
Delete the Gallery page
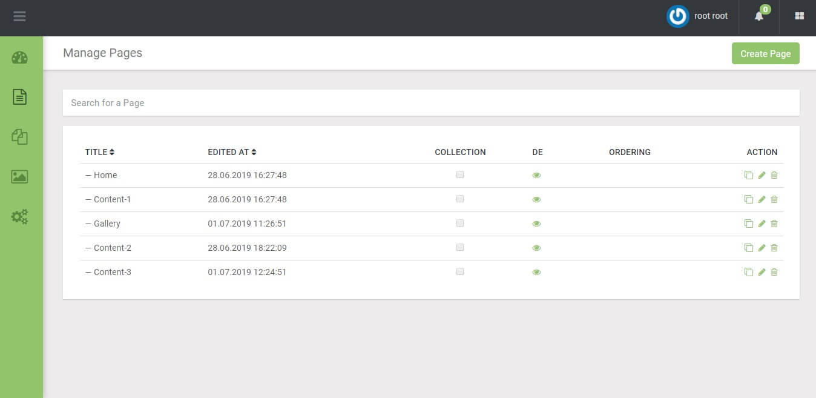774,224
